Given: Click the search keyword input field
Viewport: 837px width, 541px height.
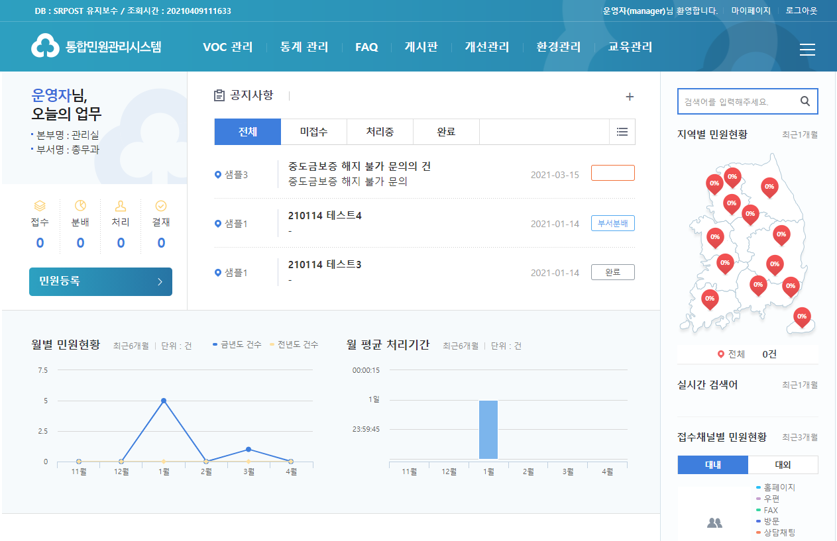Looking at the screenshot, I should click(x=736, y=102).
